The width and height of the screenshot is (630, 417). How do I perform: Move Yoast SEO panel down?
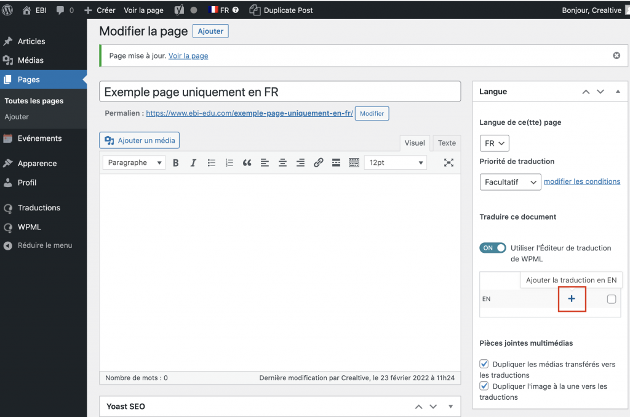click(433, 407)
